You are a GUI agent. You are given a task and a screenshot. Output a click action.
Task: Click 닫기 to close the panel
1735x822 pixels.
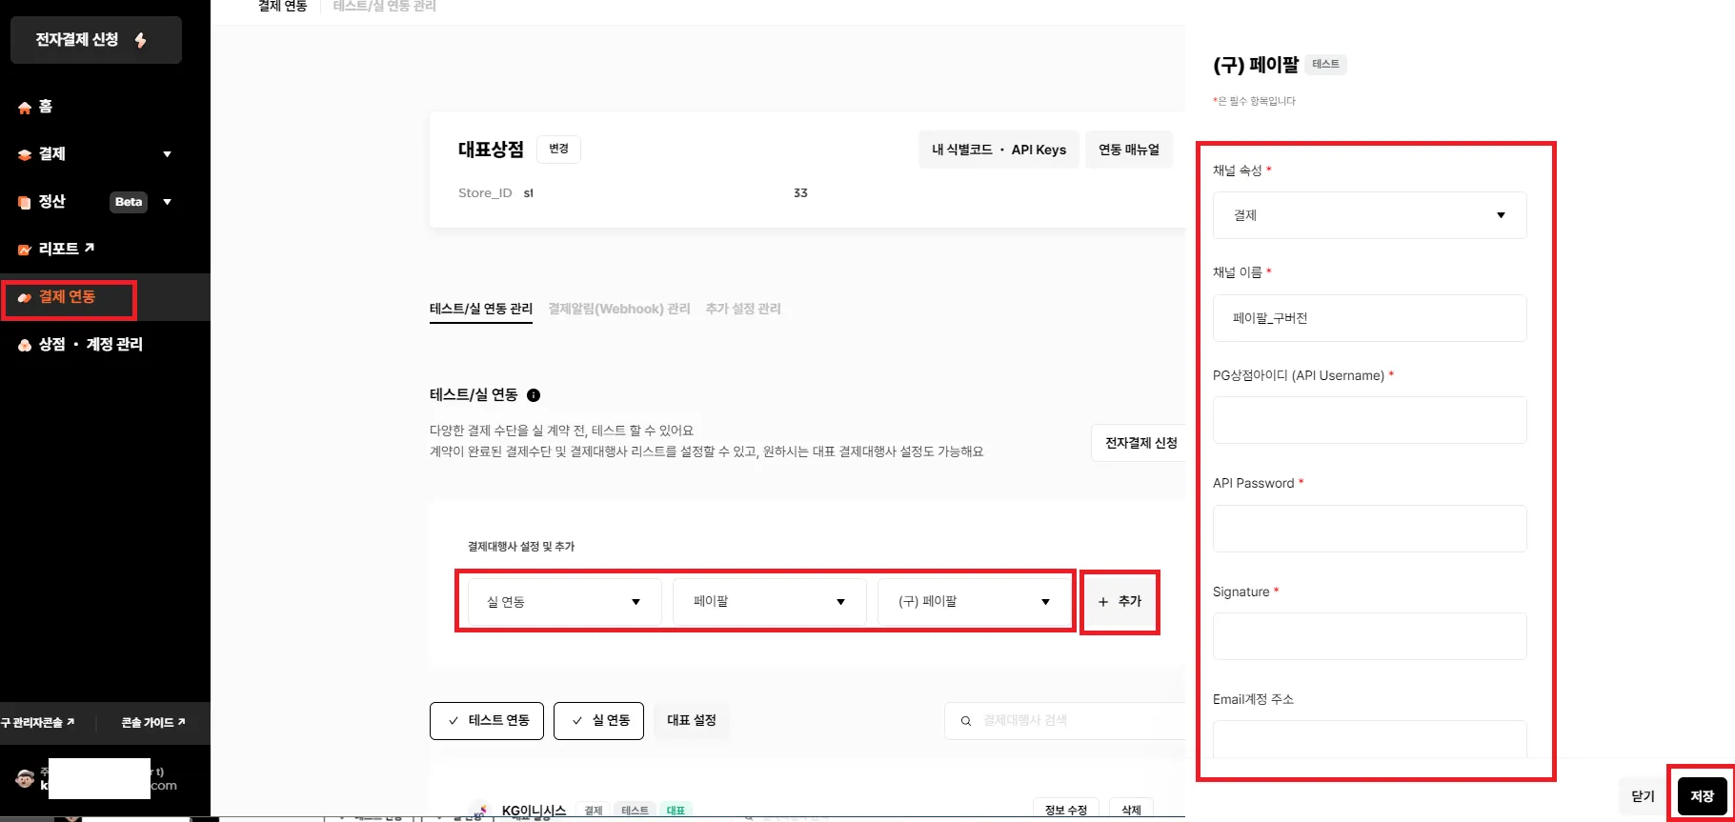point(1644,796)
